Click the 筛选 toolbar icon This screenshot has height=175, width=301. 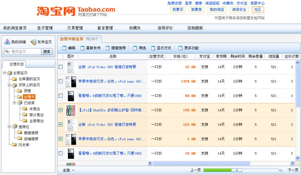pos(135,48)
